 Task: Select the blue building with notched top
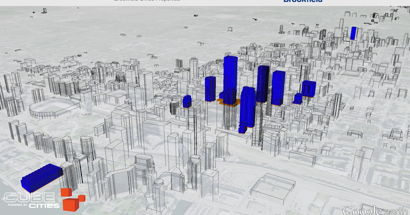(x=309, y=88)
